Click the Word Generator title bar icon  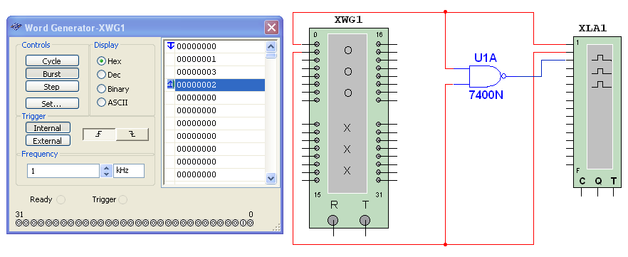(16, 27)
